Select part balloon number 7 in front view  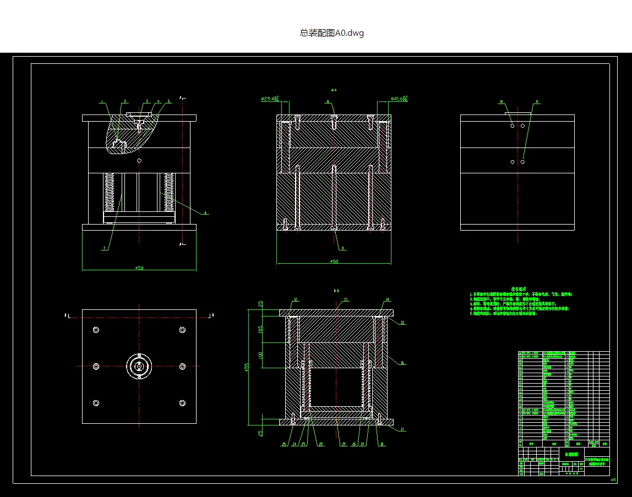click(105, 248)
